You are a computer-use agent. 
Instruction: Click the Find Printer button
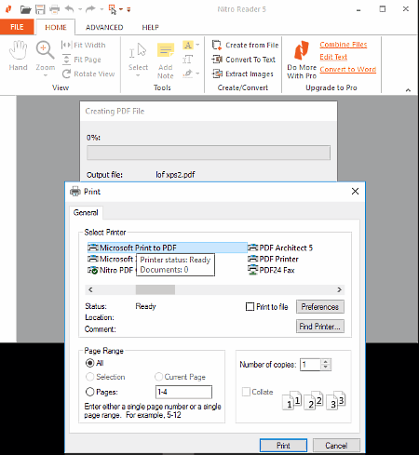tap(320, 327)
